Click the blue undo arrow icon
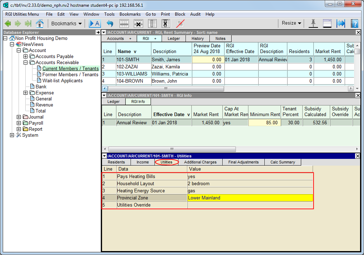This screenshot has height=255, width=364. coord(110,24)
